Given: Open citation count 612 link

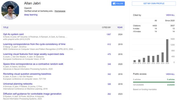Looking at the screenshot, I should pyautogui.click(x=109, y=44).
